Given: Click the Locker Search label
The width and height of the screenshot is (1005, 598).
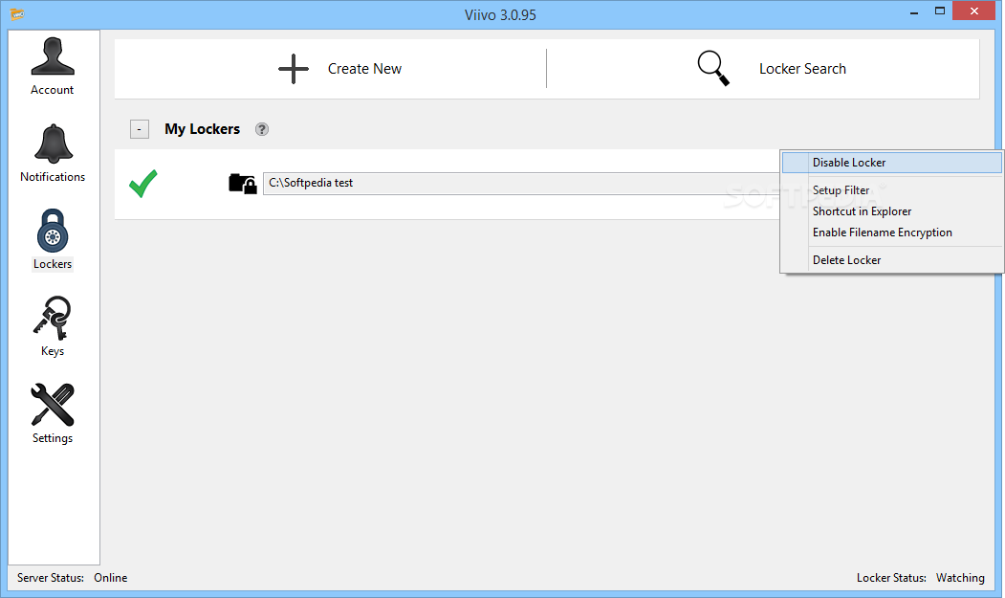Looking at the screenshot, I should (802, 69).
